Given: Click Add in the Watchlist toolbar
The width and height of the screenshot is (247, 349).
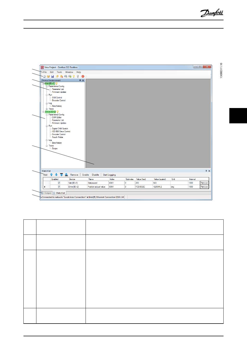Looking at the screenshot, I should point(45,175).
